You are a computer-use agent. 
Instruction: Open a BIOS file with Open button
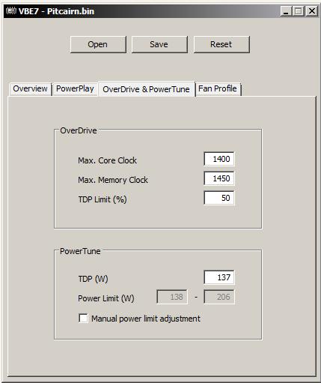(x=98, y=44)
